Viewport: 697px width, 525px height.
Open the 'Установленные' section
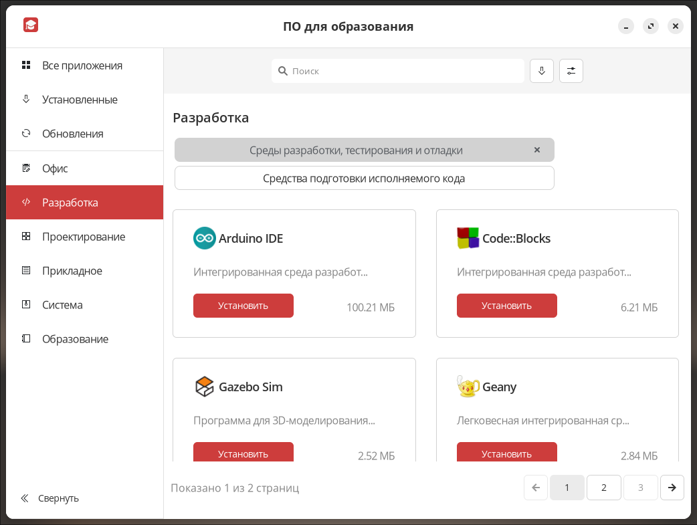pyautogui.click(x=80, y=100)
